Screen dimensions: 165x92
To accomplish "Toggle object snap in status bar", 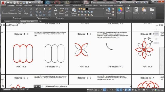I will click(x=121, y=90).
